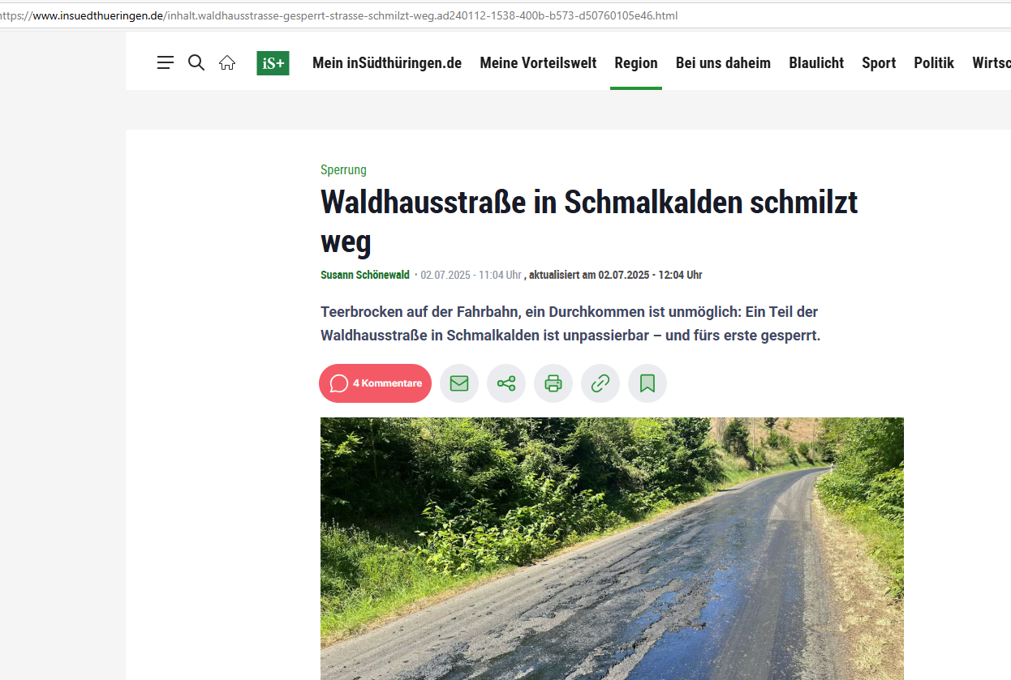Open Bei uns daheim section
The image size is (1011, 680).
723,63
